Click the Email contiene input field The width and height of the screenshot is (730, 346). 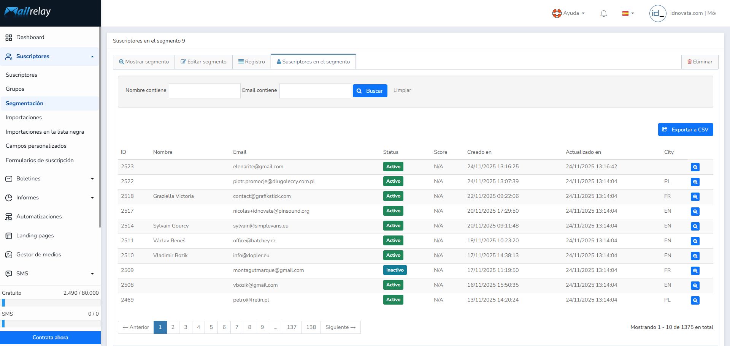[x=315, y=91]
